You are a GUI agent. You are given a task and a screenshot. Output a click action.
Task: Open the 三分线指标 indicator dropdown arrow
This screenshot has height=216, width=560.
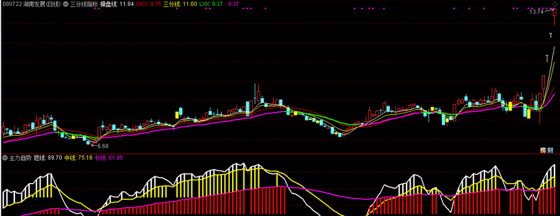(x=66, y=4)
